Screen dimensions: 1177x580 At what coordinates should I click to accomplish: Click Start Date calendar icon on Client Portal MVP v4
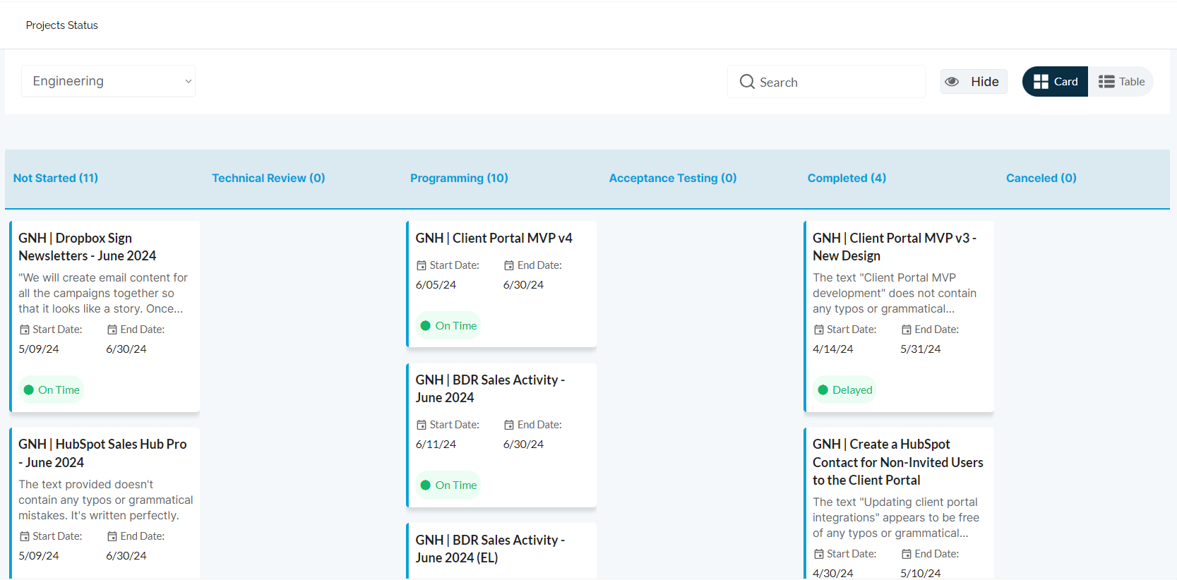tap(422, 265)
